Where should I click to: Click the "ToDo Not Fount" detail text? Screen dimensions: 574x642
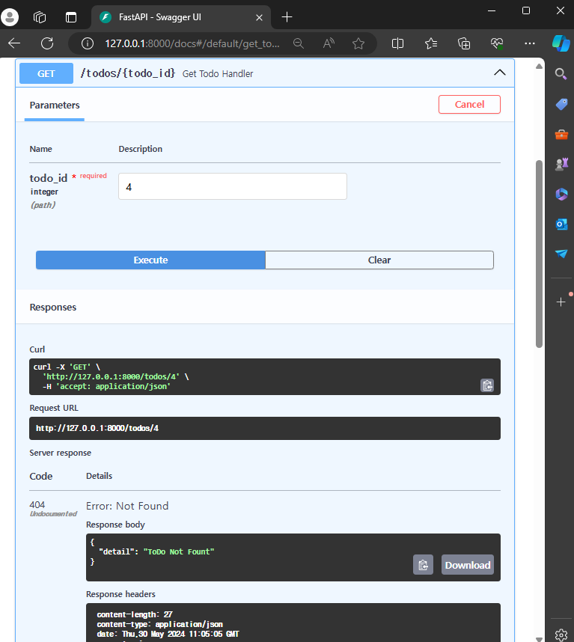click(x=179, y=552)
